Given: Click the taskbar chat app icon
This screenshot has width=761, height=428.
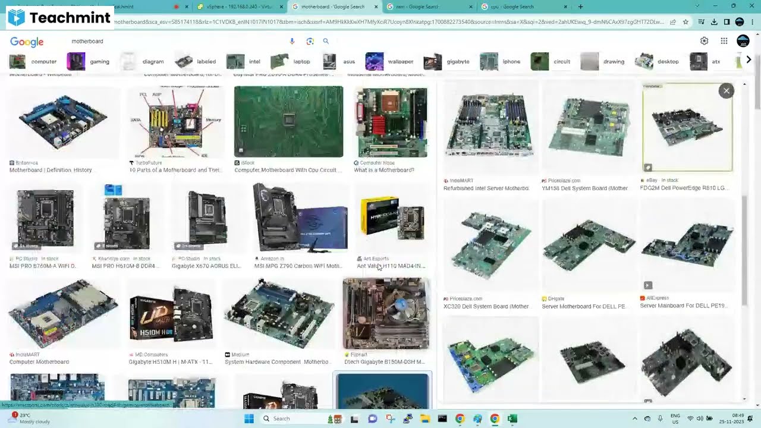Looking at the screenshot, I should 372,418.
